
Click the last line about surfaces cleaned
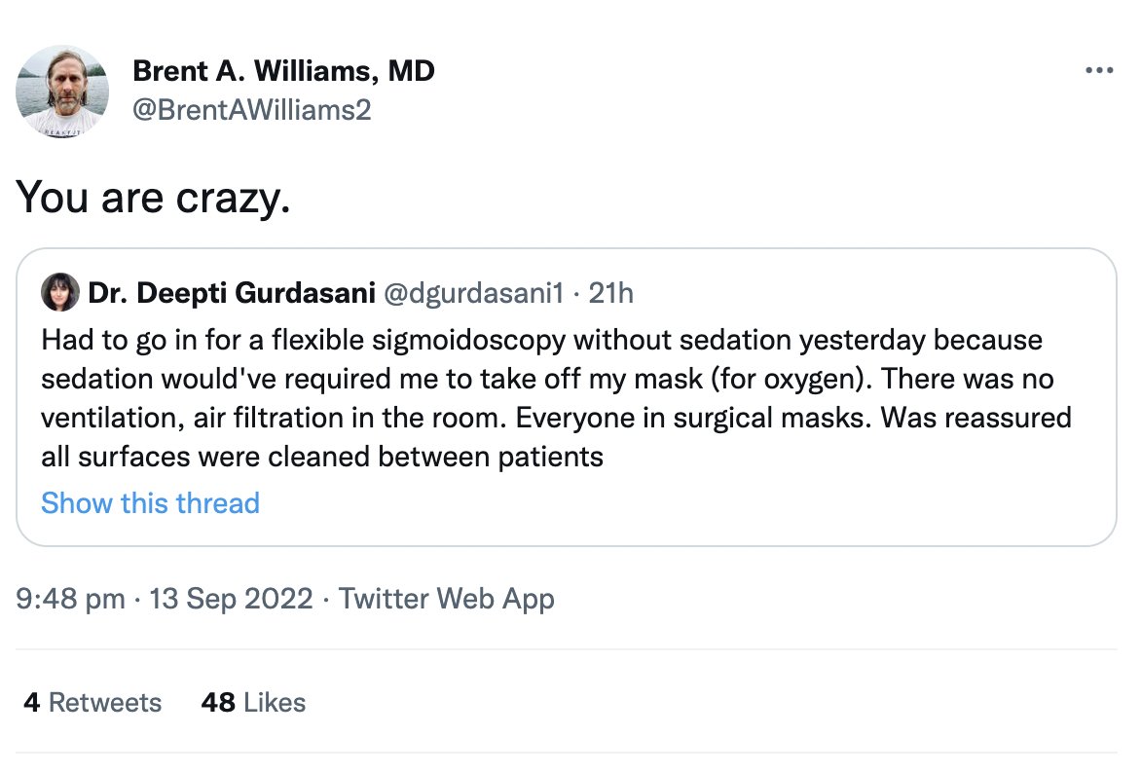tap(321, 456)
